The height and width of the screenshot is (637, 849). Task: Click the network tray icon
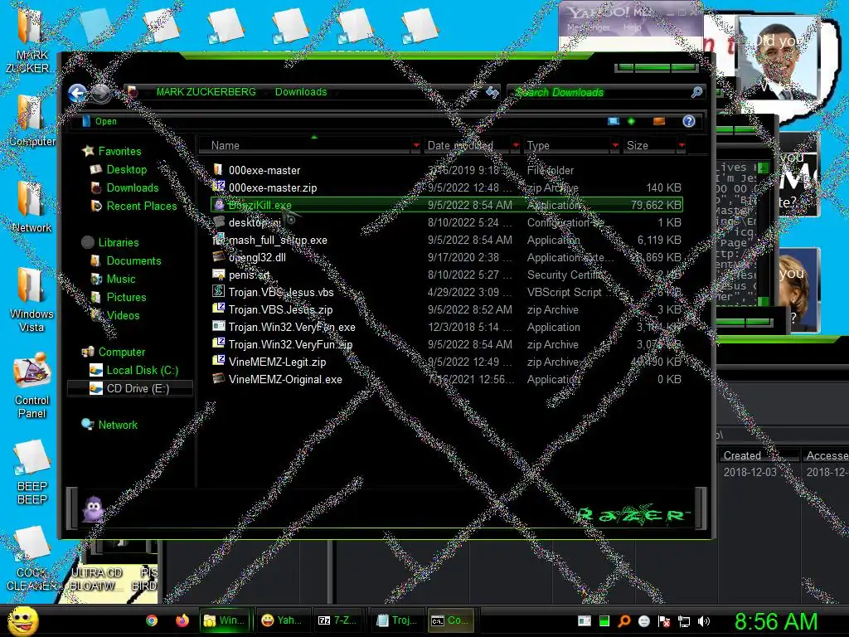pyautogui.click(x=684, y=621)
